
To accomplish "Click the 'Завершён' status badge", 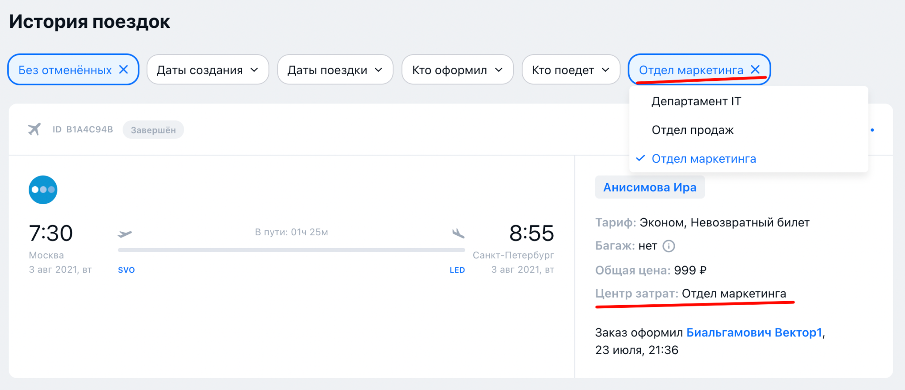I will click(153, 130).
